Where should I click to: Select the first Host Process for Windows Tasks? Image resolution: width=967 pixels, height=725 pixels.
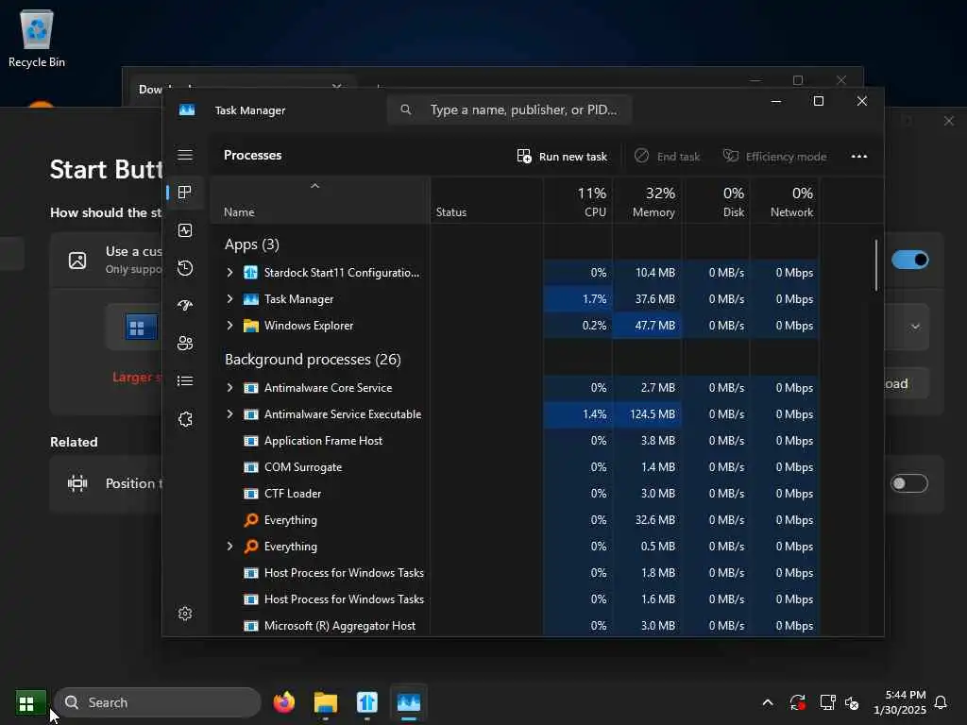(x=515, y=573)
